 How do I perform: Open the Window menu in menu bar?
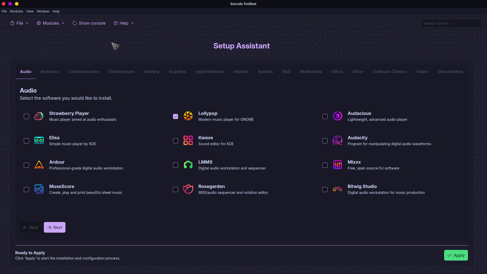click(x=43, y=11)
